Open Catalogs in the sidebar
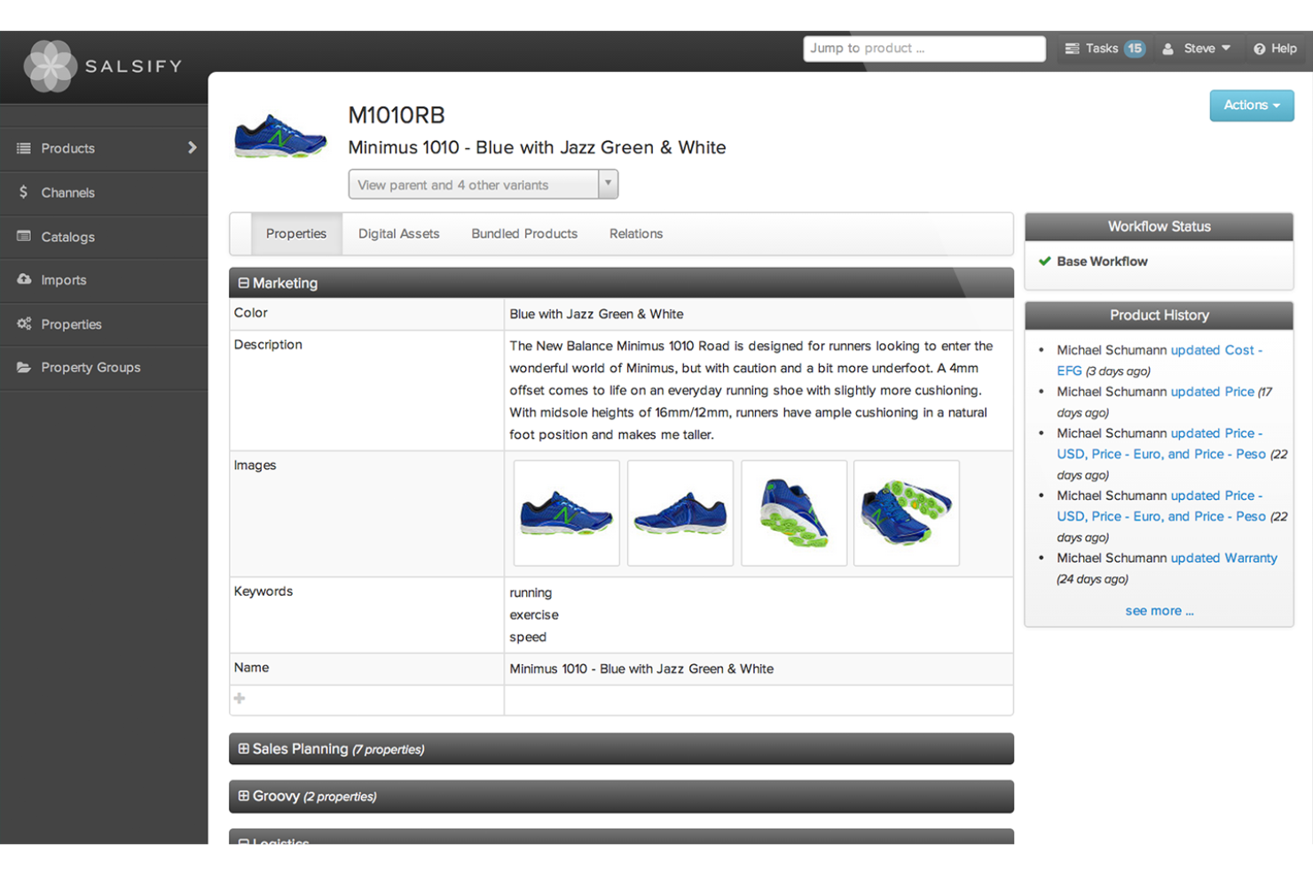 pos(104,237)
